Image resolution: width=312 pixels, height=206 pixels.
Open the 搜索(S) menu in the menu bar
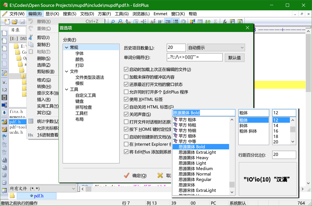click(x=70, y=14)
